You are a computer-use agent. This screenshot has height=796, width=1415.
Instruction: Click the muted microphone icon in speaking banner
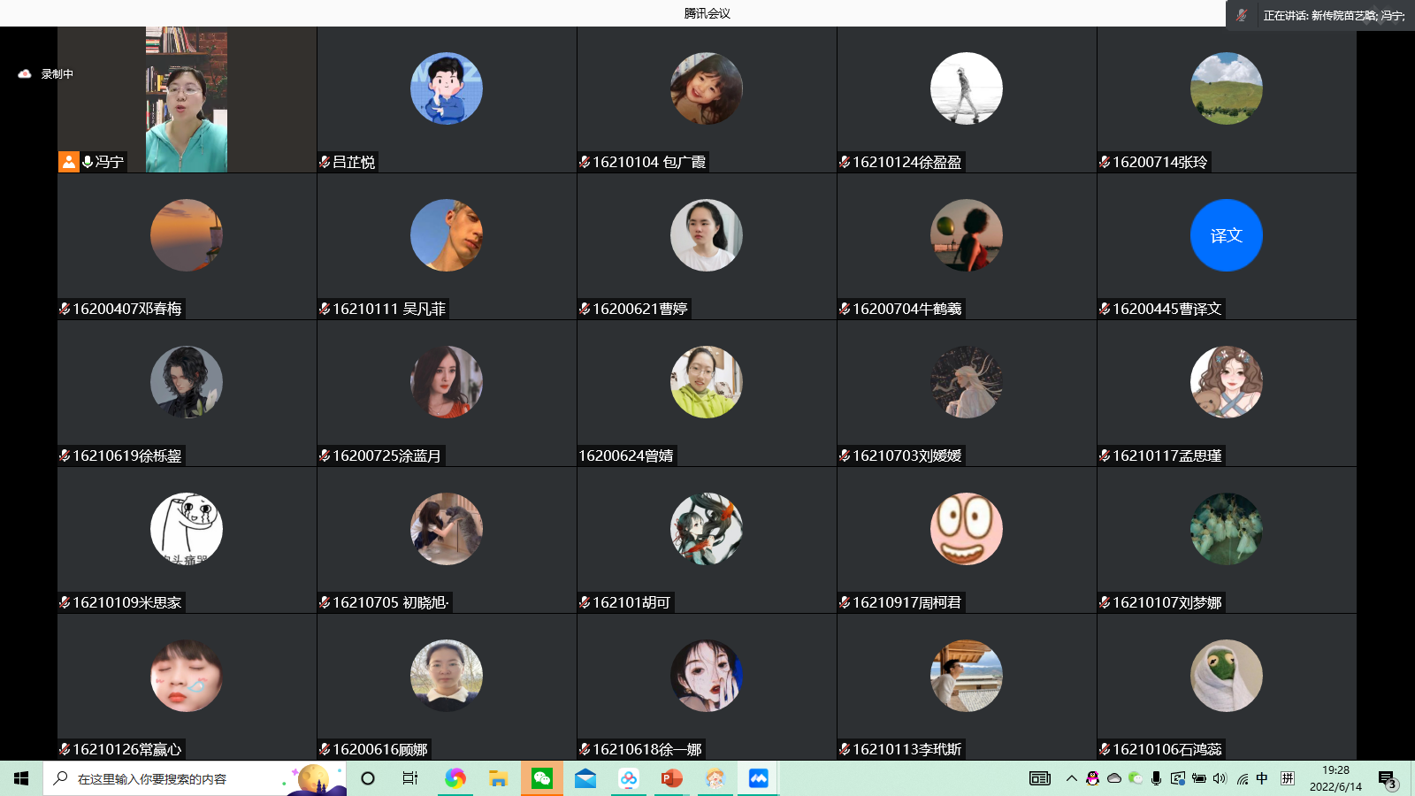pos(1242,15)
